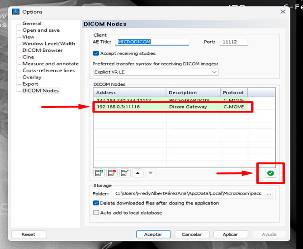This screenshot has width=303, height=249.
Task: Click the add DICOM node icon
Action: tap(99, 173)
